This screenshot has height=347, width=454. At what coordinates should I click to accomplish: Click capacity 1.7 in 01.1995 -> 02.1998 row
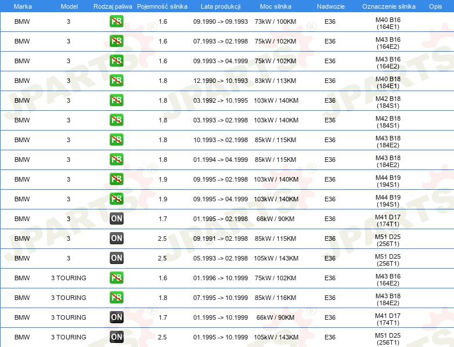163,219
